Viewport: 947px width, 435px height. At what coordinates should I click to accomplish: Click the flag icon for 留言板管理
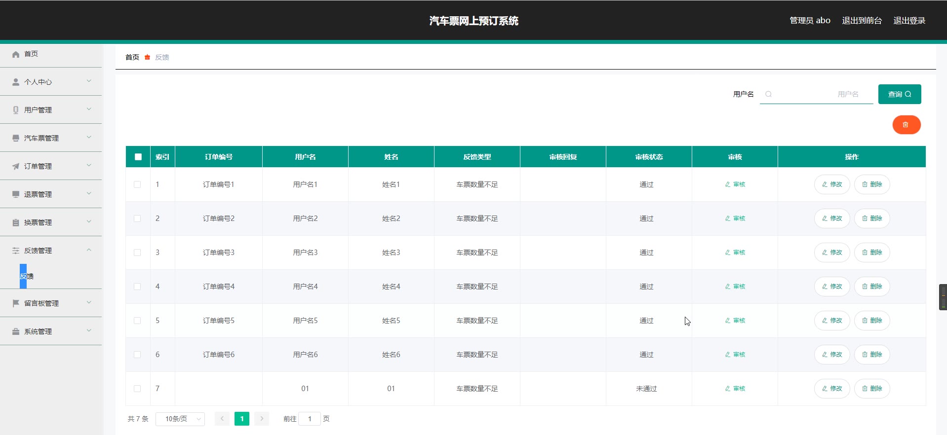(16, 303)
